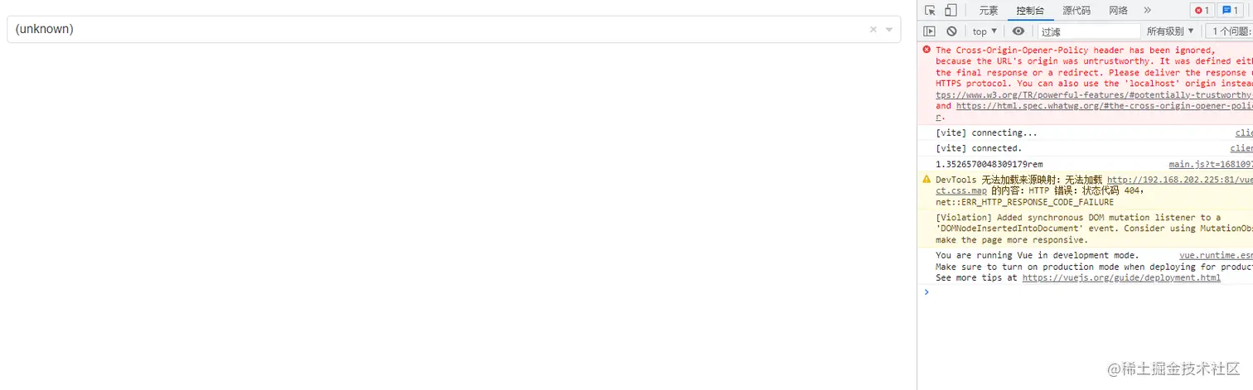Toggle the device toolbar icon
Viewport: 1253px width, 390px height.
click(x=951, y=10)
